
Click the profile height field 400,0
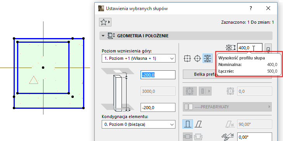tap(250, 48)
